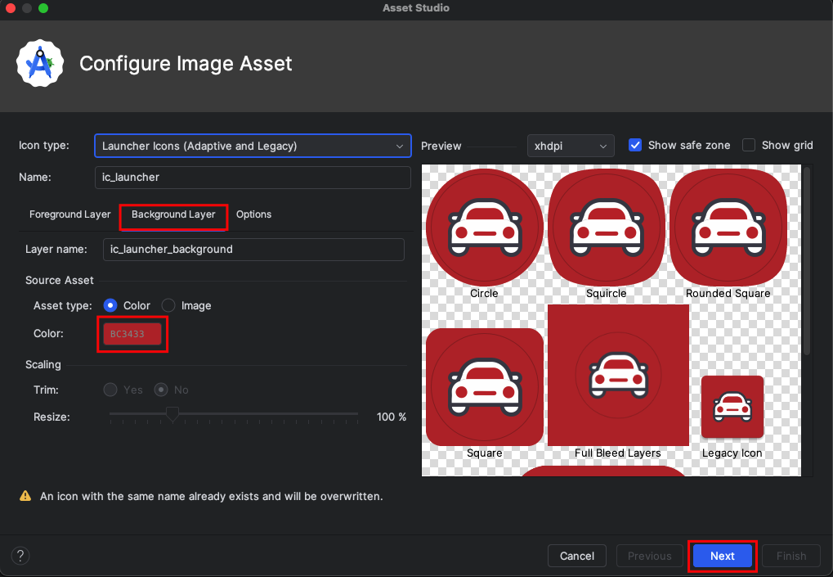Click the Name field ic_launcher
Image resolution: width=833 pixels, height=577 pixels.
[253, 178]
